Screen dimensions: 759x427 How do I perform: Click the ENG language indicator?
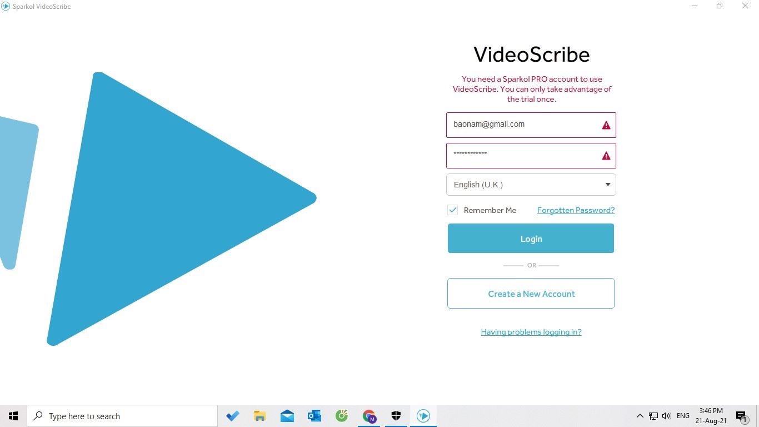click(682, 415)
